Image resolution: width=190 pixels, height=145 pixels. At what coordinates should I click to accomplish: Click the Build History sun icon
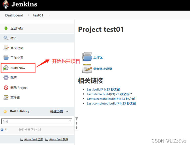tap(5, 111)
